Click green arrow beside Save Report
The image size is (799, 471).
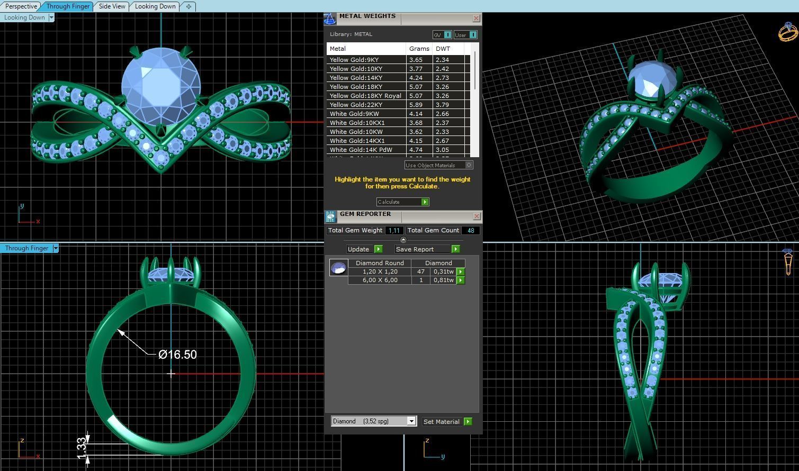(455, 249)
